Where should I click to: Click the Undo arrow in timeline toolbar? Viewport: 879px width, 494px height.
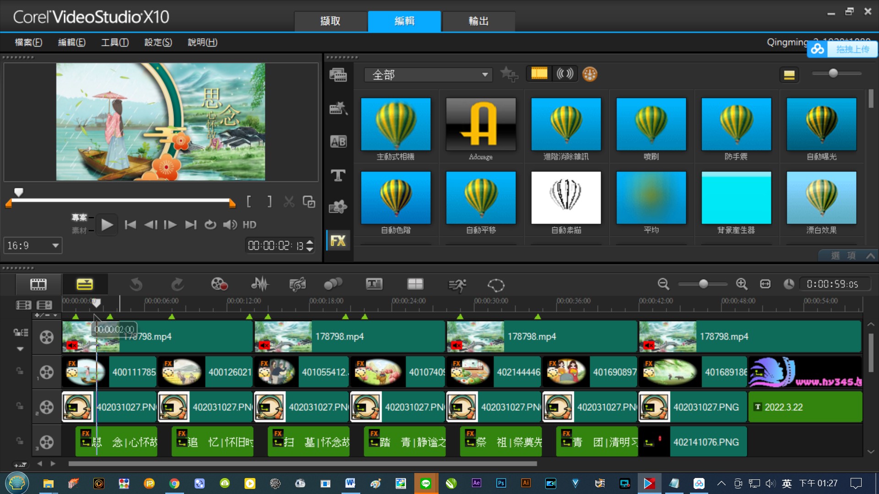[x=136, y=285]
